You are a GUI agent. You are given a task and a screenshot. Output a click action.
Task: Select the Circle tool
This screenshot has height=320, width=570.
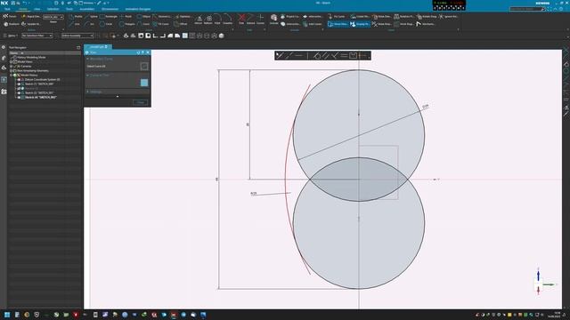click(106, 24)
